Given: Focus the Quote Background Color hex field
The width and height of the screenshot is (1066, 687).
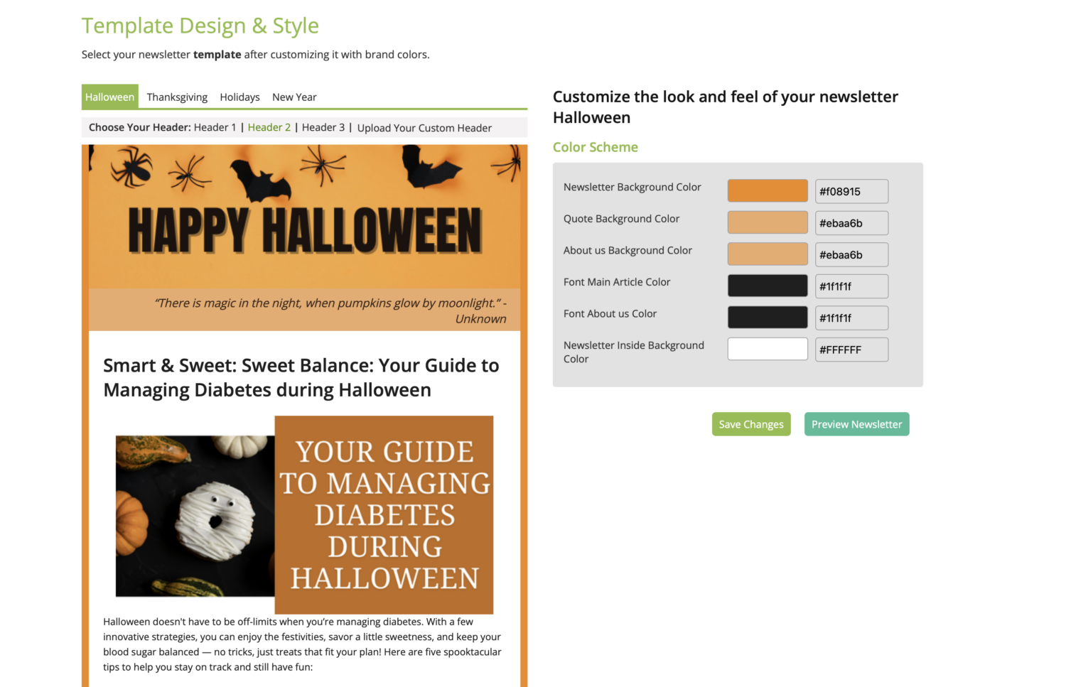Looking at the screenshot, I should pyautogui.click(x=851, y=223).
